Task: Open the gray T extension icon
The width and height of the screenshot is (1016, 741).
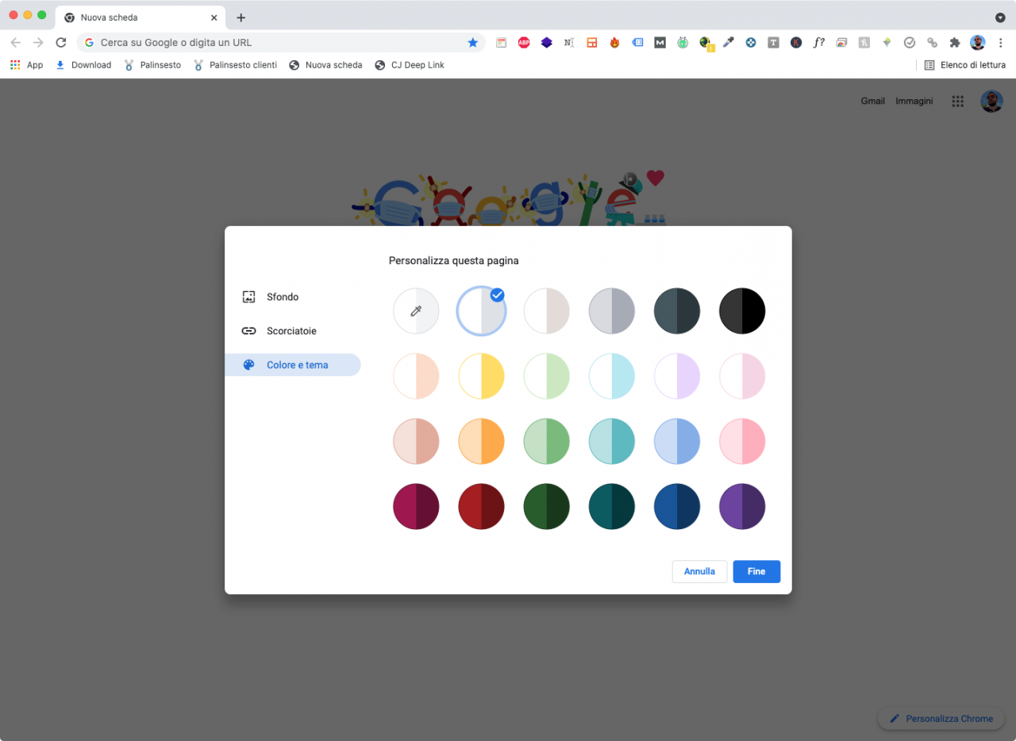Action: 773,43
